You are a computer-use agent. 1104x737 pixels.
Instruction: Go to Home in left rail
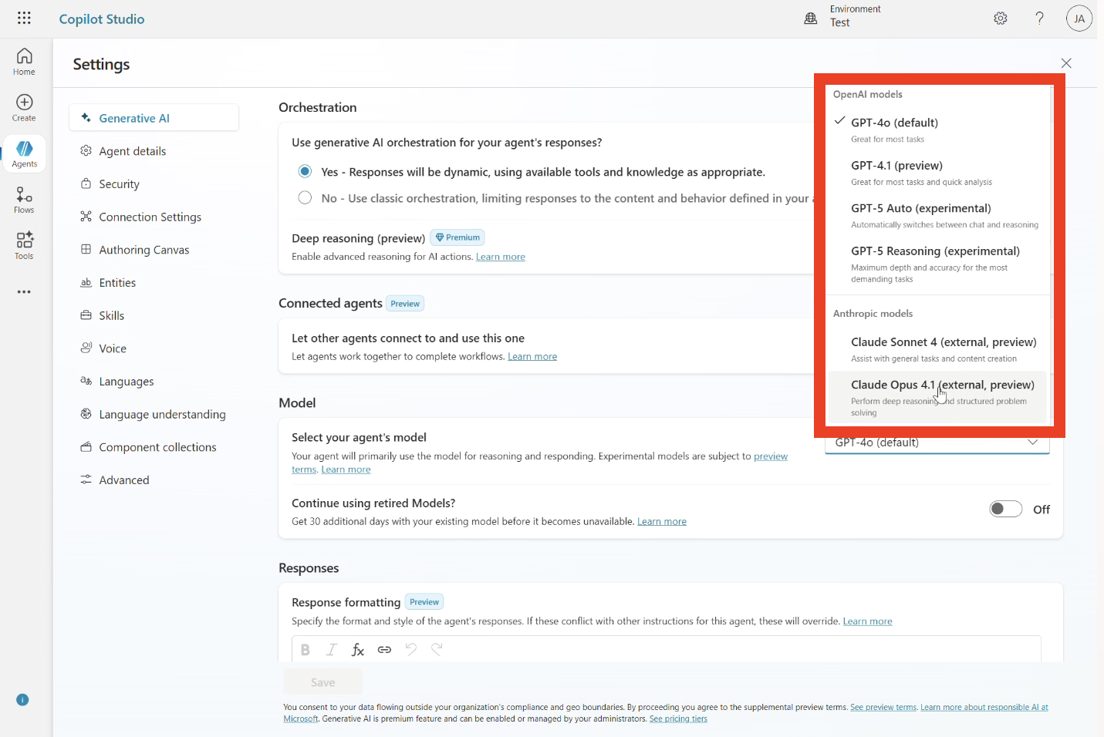pos(24,62)
